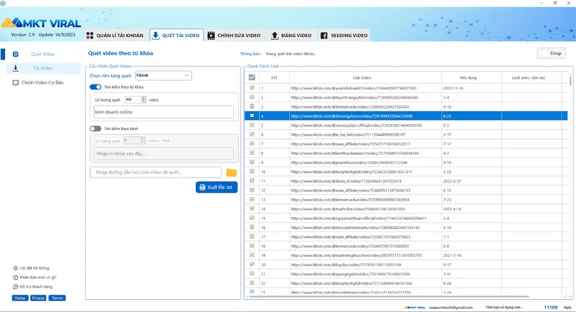Image resolution: width=576 pixels, height=312 pixels.
Task: Uncheck the select-all checkbox in list header
Action: click(252, 77)
